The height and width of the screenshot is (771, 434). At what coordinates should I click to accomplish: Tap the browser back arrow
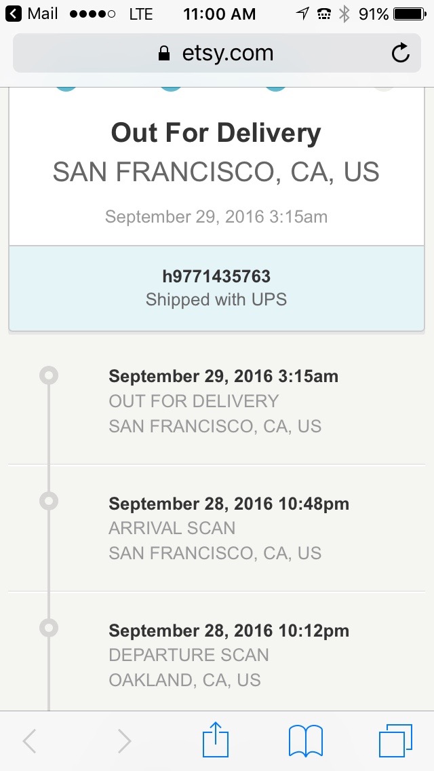[30, 741]
